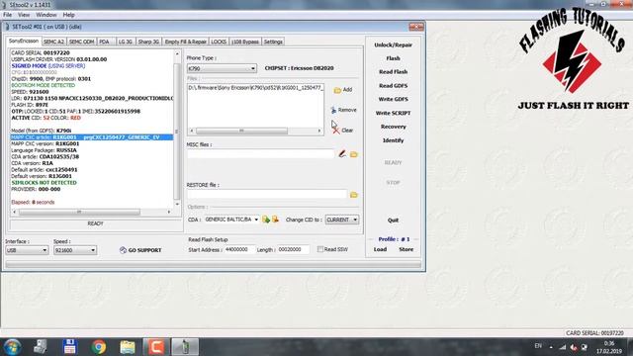Open File Explorer from the taskbar
Screen dimensions: 633x356
tap(128, 347)
